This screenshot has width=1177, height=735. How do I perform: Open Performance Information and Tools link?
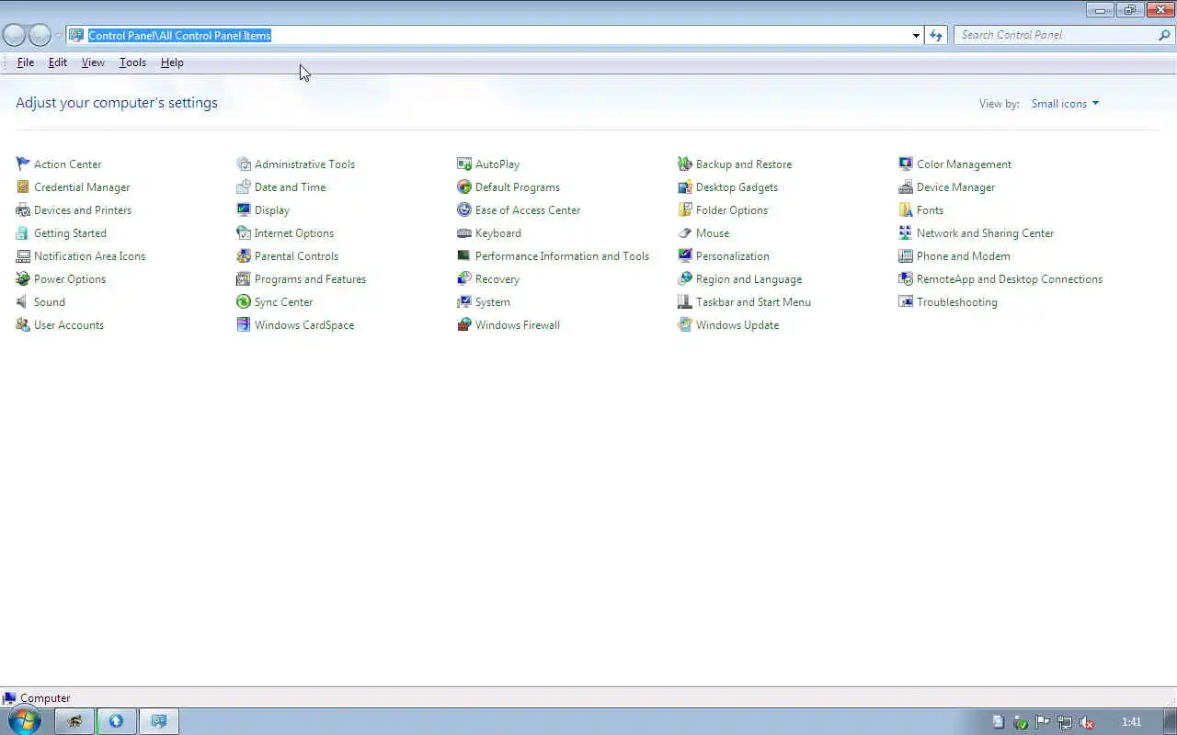pos(562,256)
